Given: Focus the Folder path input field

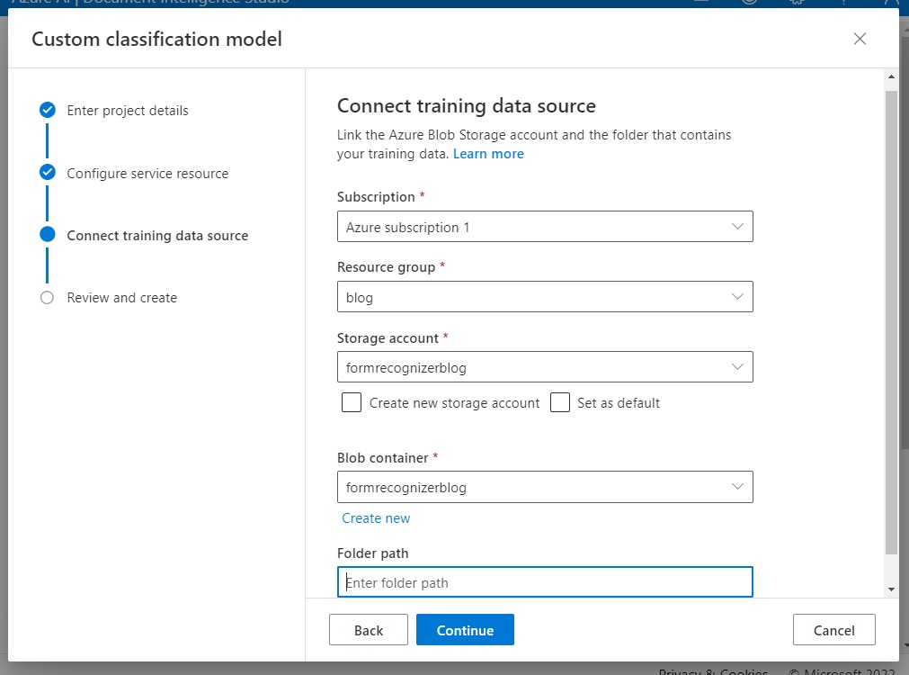Looking at the screenshot, I should [x=544, y=582].
